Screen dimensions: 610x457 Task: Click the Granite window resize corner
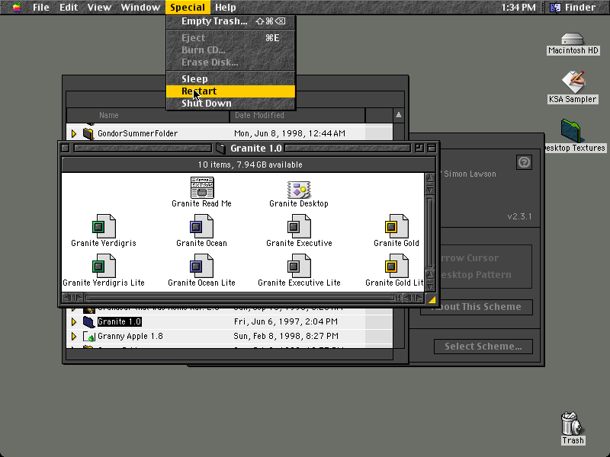point(431,299)
